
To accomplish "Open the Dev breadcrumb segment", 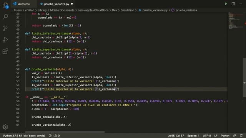I will tap(115, 10).
